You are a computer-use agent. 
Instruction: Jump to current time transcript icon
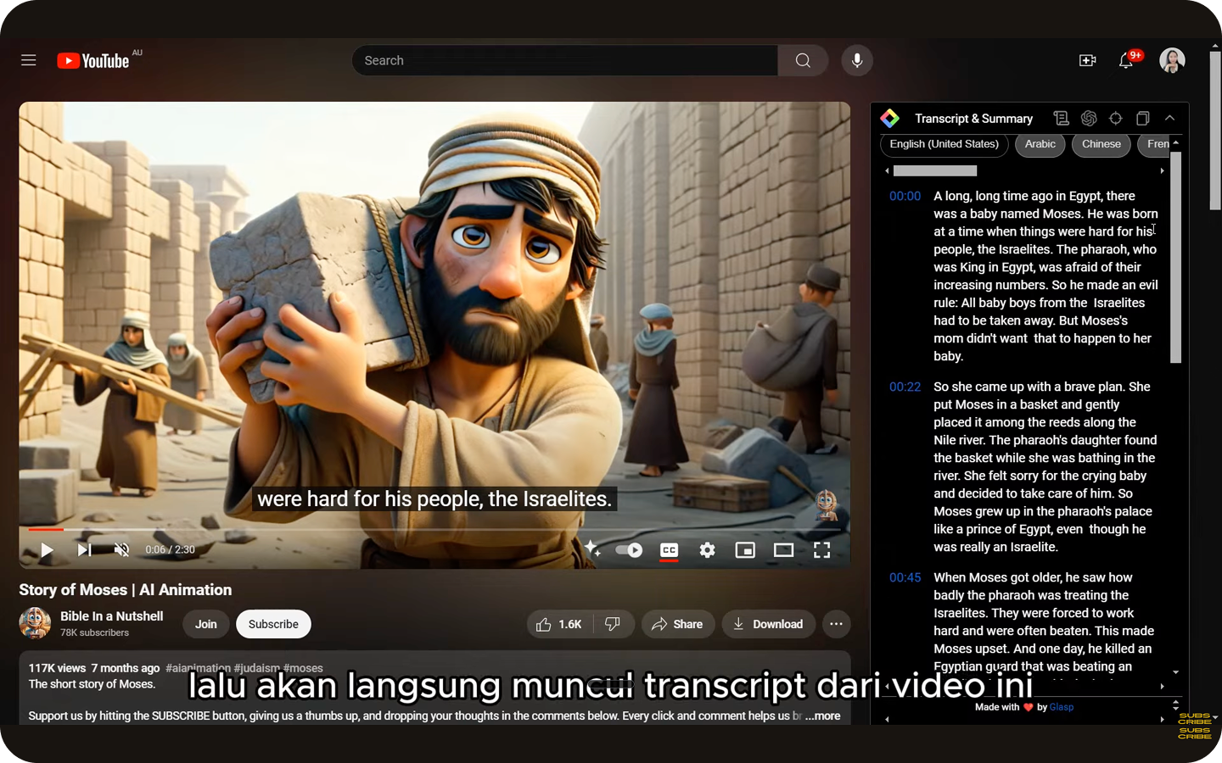click(x=1061, y=119)
